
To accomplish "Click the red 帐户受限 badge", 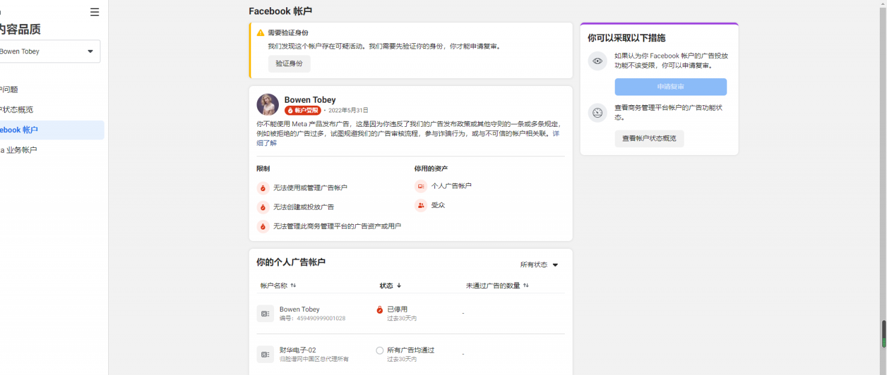I will [303, 111].
